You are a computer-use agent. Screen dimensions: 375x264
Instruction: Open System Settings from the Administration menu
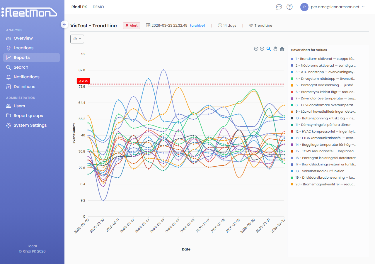tap(30, 125)
